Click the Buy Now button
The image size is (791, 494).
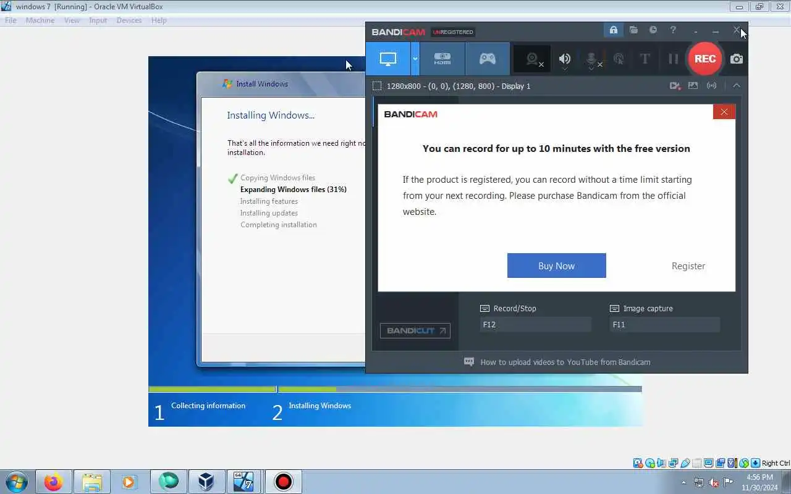pos(556,266)
